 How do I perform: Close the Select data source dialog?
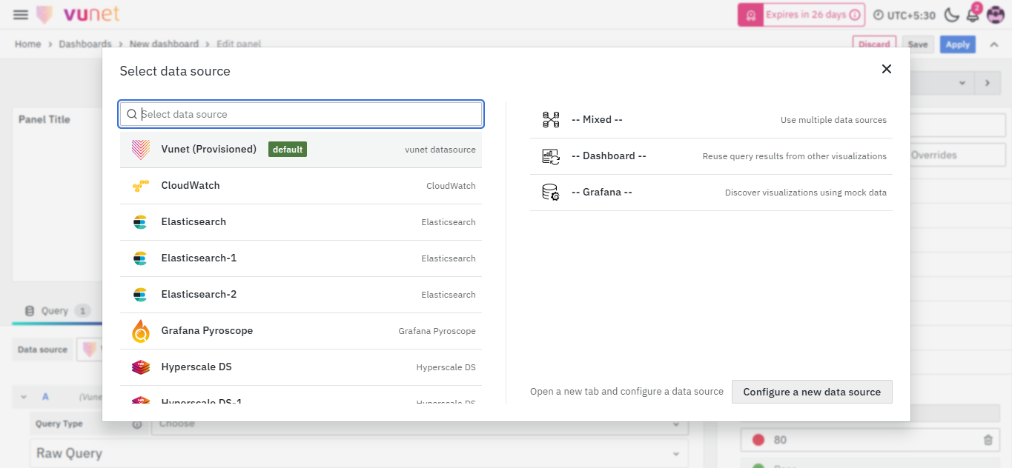pos(886,69)
